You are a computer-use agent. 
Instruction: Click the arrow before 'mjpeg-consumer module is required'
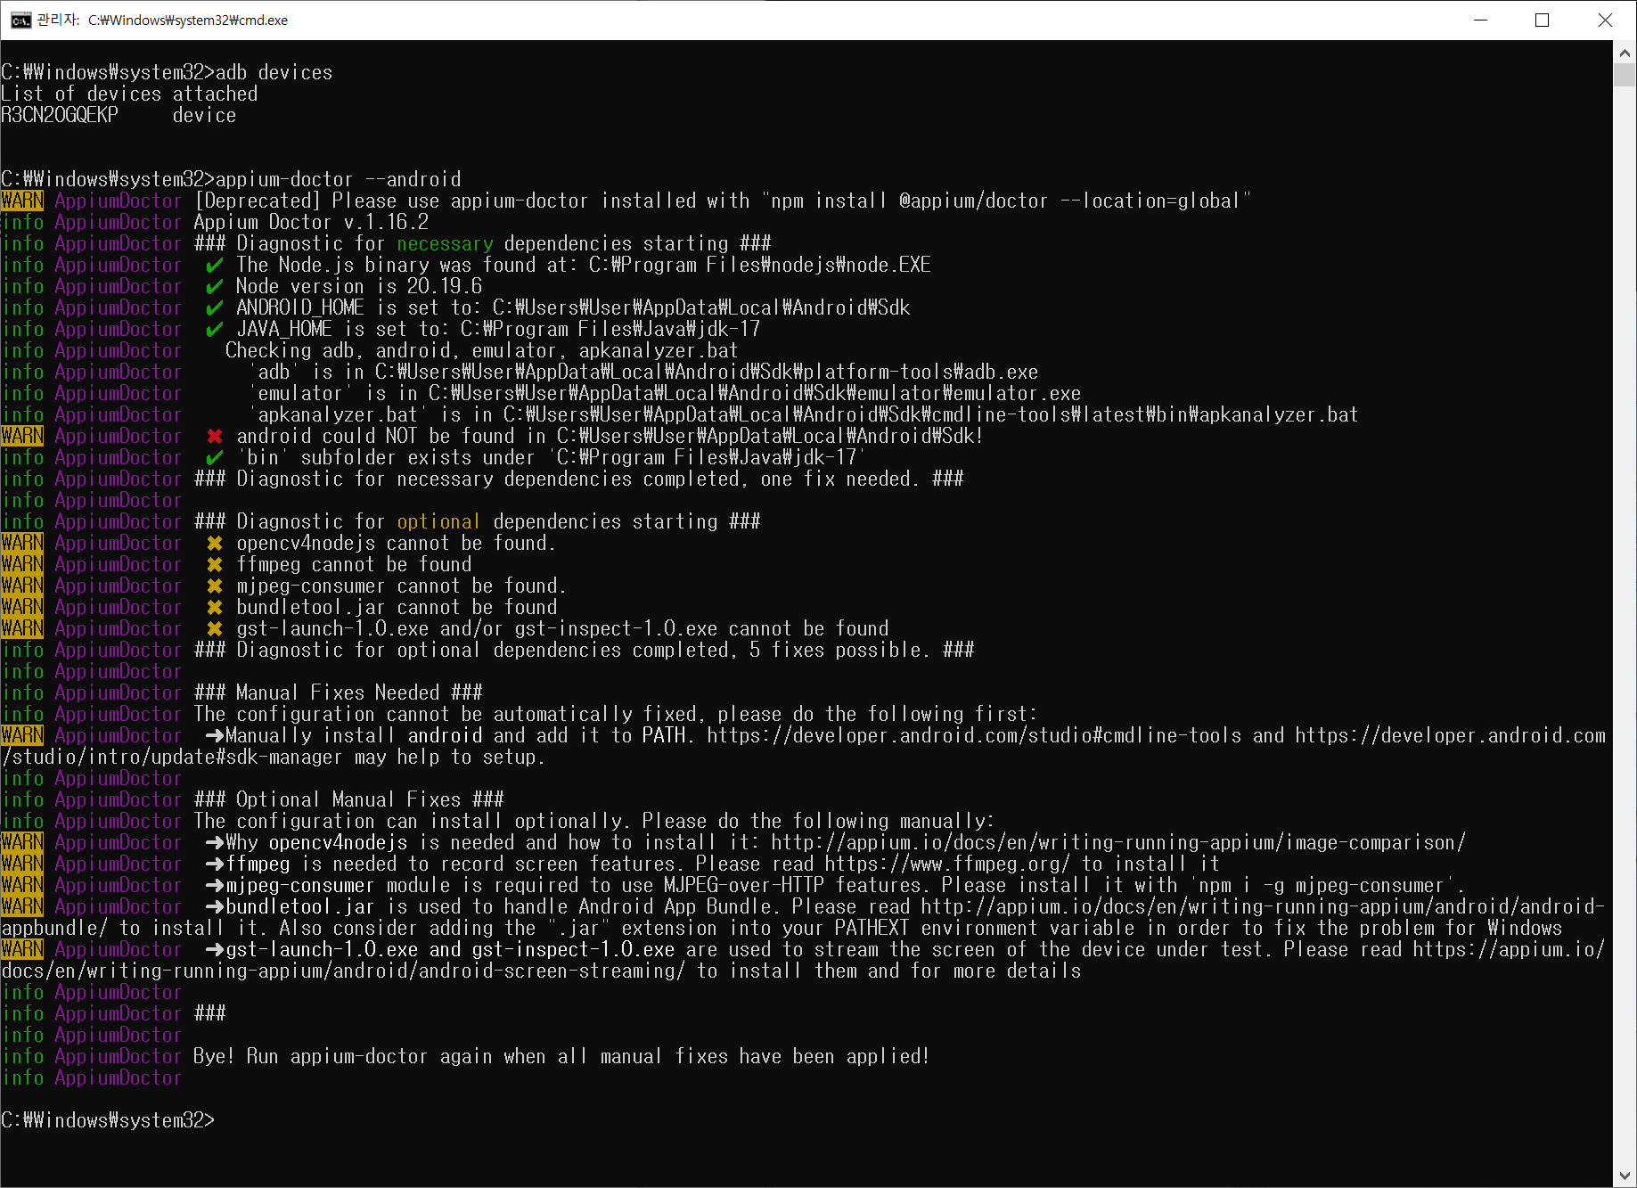coord(215,885)
